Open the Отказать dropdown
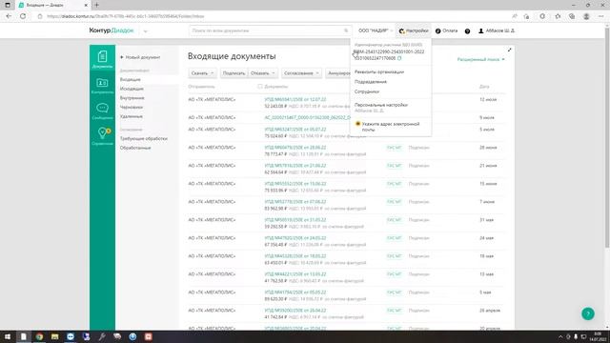 point(263,73)
